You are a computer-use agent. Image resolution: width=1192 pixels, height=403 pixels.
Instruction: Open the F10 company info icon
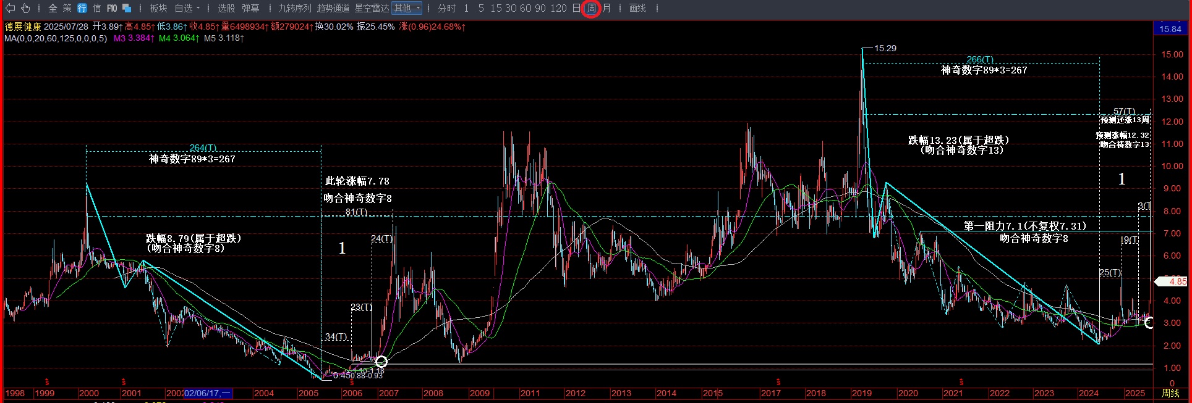pos(112,8)
